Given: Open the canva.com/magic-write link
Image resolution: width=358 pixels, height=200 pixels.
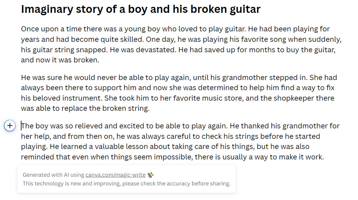Looking at the screenshot, I should 115,175.
